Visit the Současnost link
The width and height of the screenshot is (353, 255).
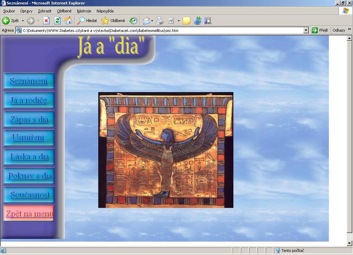[30, 195]
